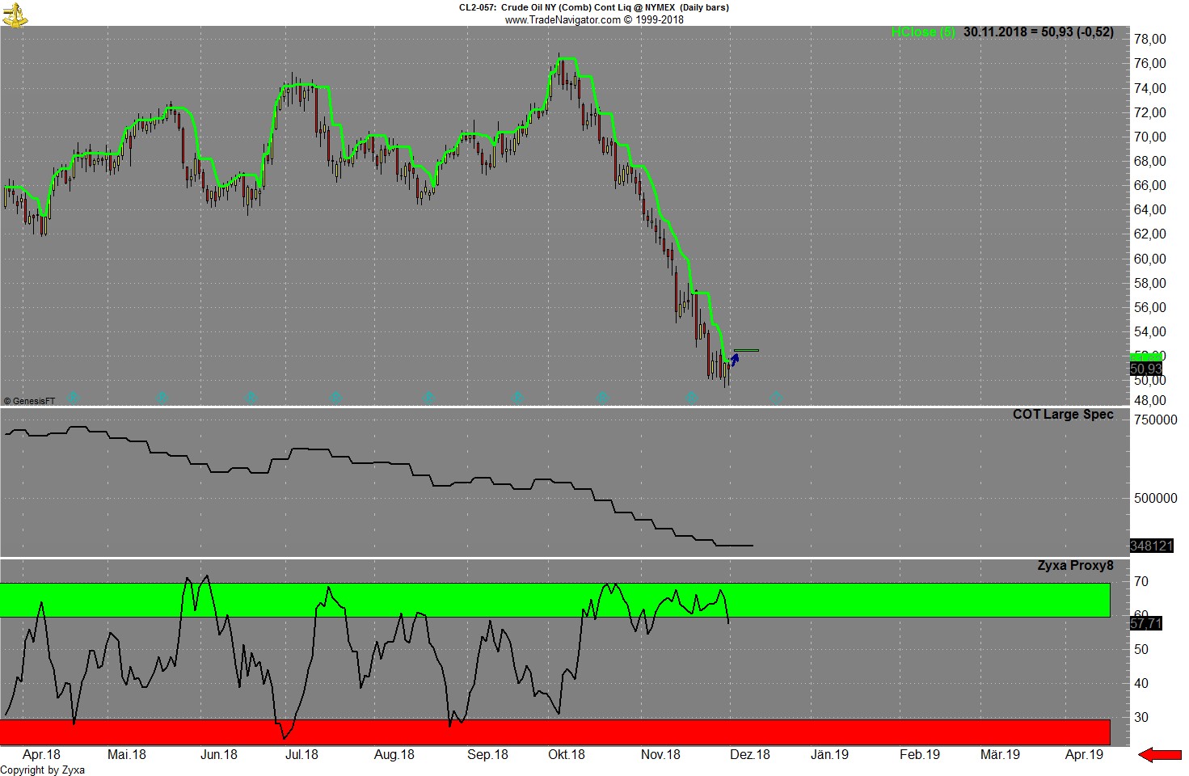The height and width of the screenshot is (776, 1189).
Task: Click the green HClose price tag on the axis
Action: click(1146, 356)
